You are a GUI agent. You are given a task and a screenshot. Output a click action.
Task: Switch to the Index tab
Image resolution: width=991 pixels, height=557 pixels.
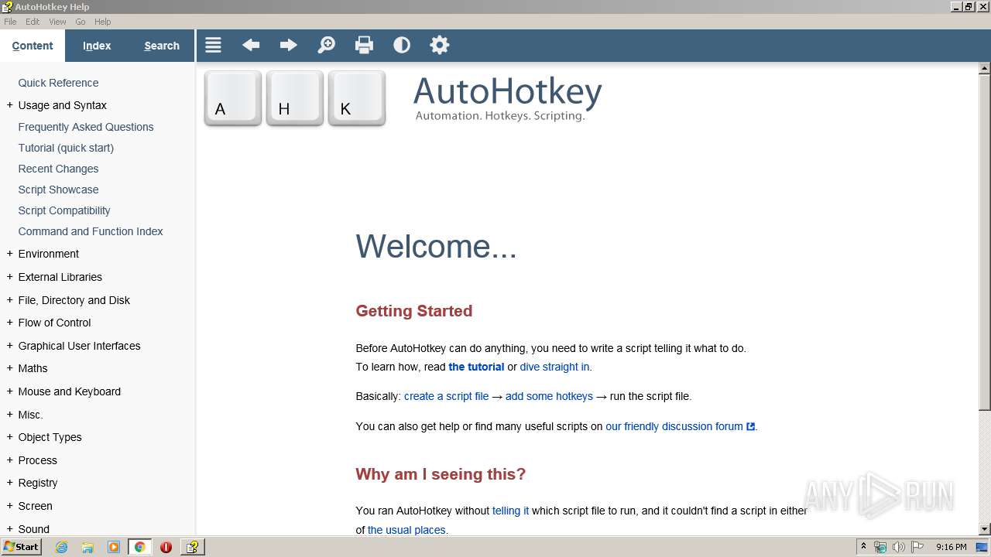coord(97,46)
